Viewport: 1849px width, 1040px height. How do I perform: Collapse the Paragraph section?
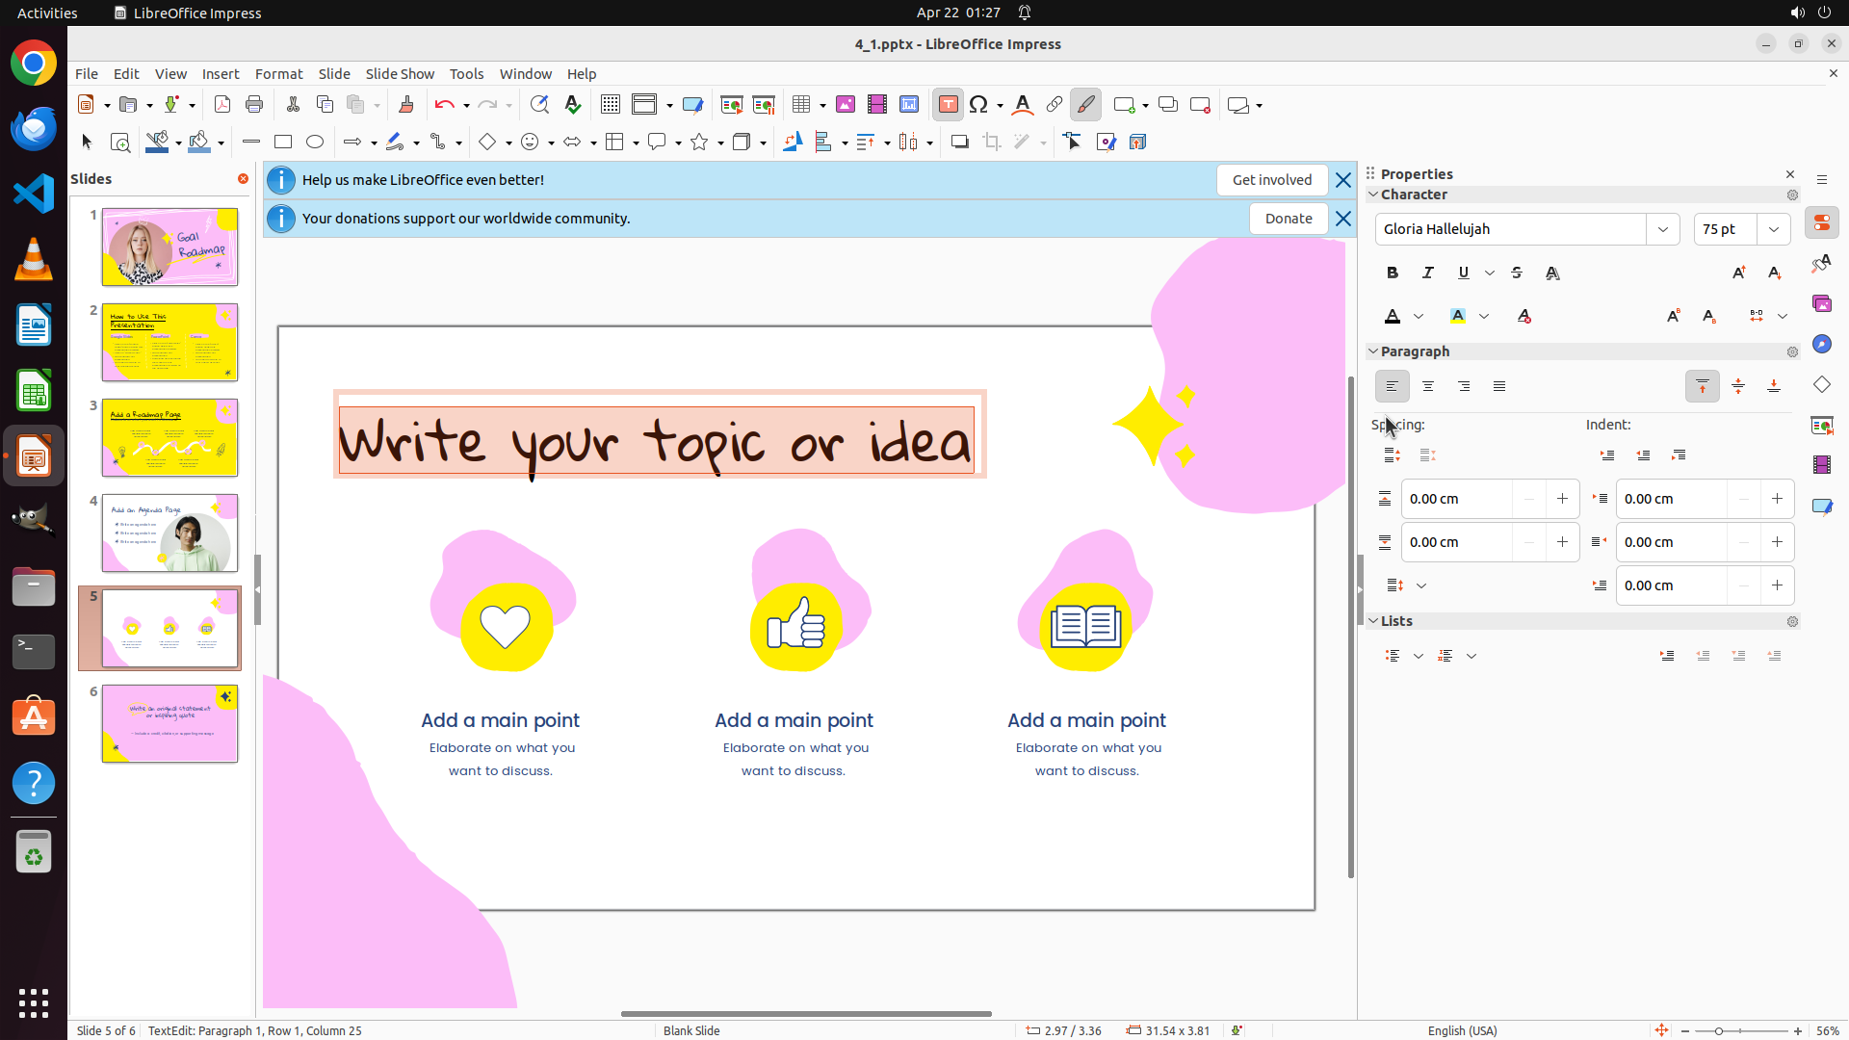tap(1374, 351)
